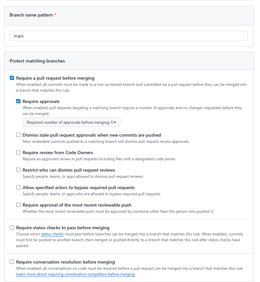The height and width of the screenshot is (282, 260).
Task: Click the Require approvals label text
Action: pos(41,101)
